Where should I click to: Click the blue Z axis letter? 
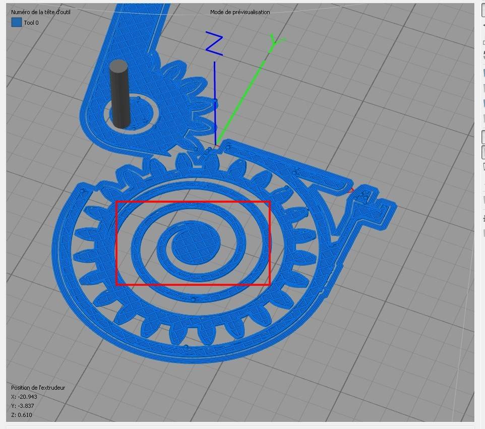[x=214, y=43]
